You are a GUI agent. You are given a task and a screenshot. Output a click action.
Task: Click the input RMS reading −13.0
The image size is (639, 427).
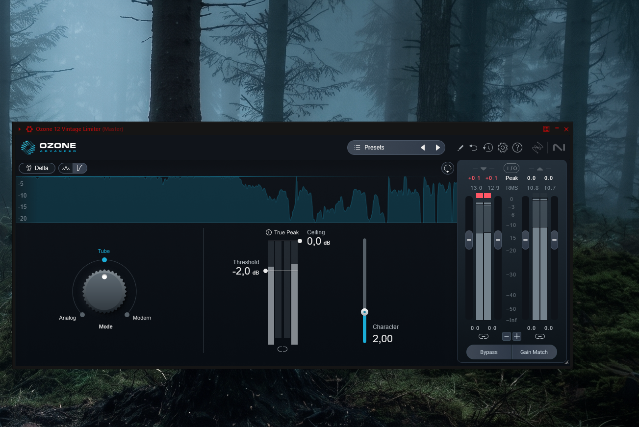click(x=474, y=188)
